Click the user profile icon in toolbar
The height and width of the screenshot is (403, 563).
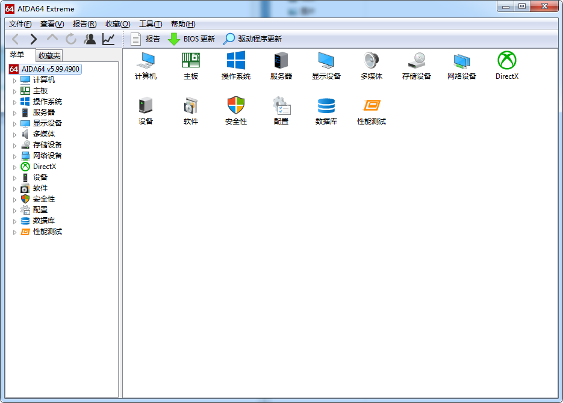[90, 39]
